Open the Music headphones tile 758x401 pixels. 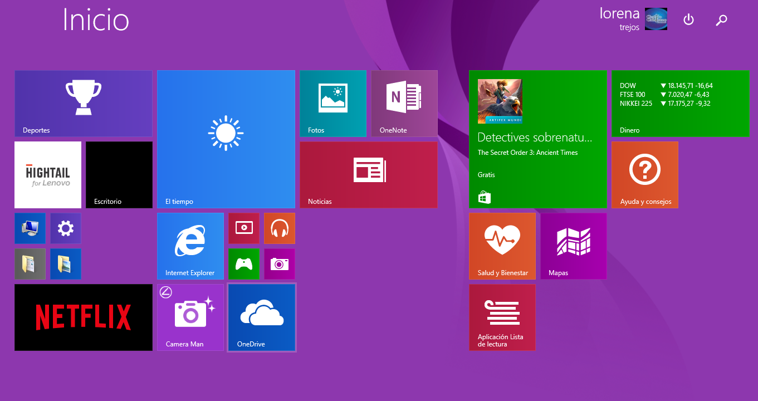pyautogui.click(x=280, y=228)
